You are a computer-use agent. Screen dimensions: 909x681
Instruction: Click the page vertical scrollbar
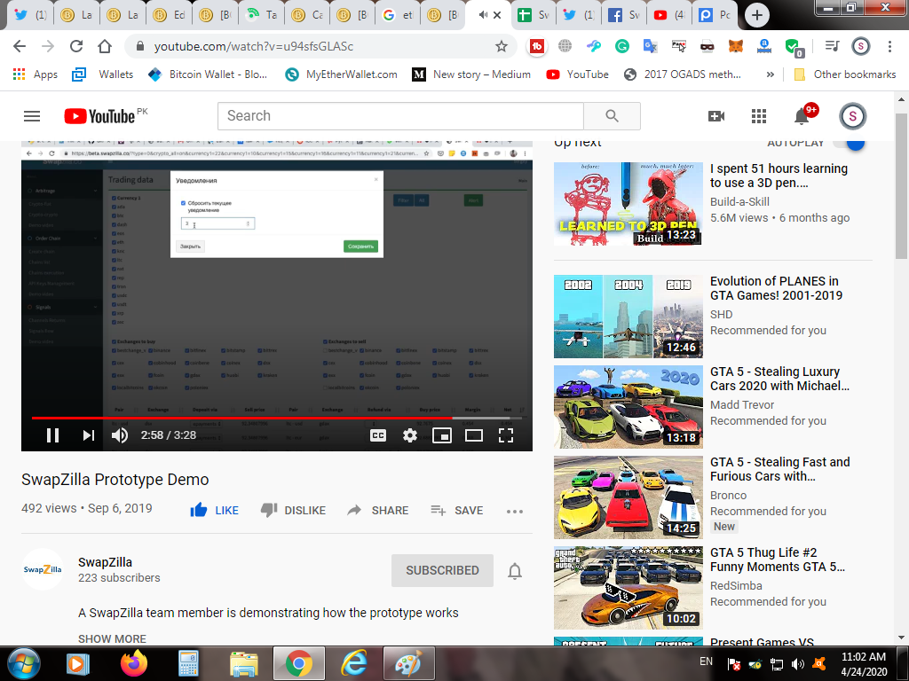[901, 186]
